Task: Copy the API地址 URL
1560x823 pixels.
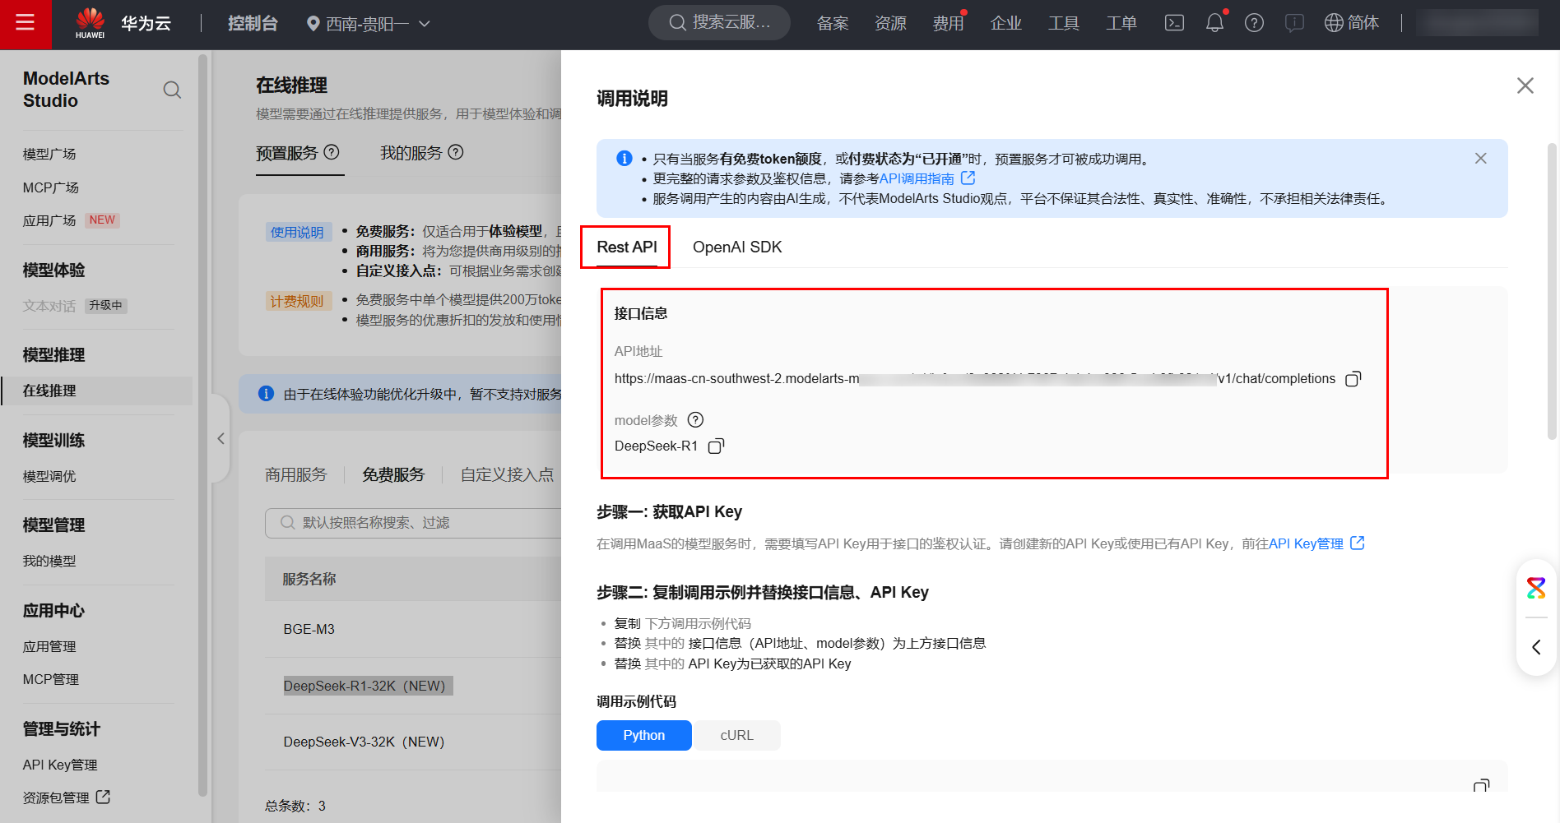Action: (x=1353, y=379)
